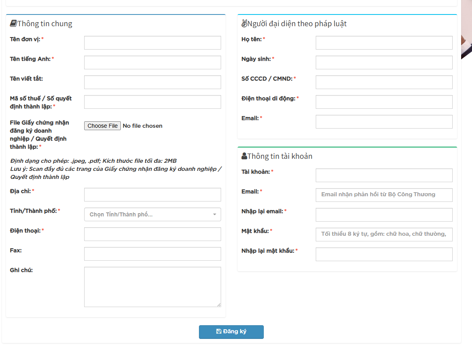
Task: Click the Số CCCD / CMND field
Action: (x=384, y=82)
